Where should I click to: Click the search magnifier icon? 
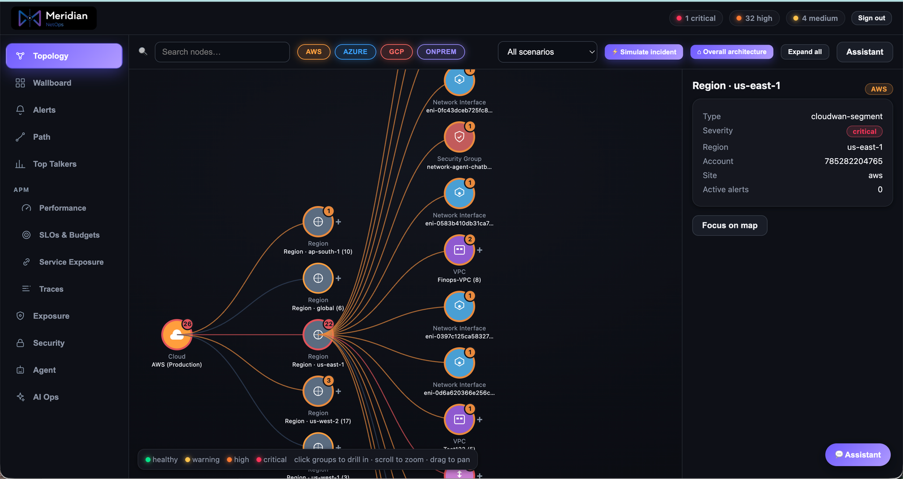[143, 51]
